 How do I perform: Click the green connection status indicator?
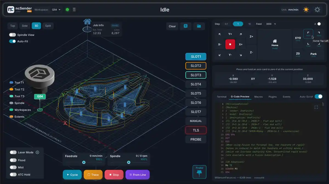click(x=67, y=10)
